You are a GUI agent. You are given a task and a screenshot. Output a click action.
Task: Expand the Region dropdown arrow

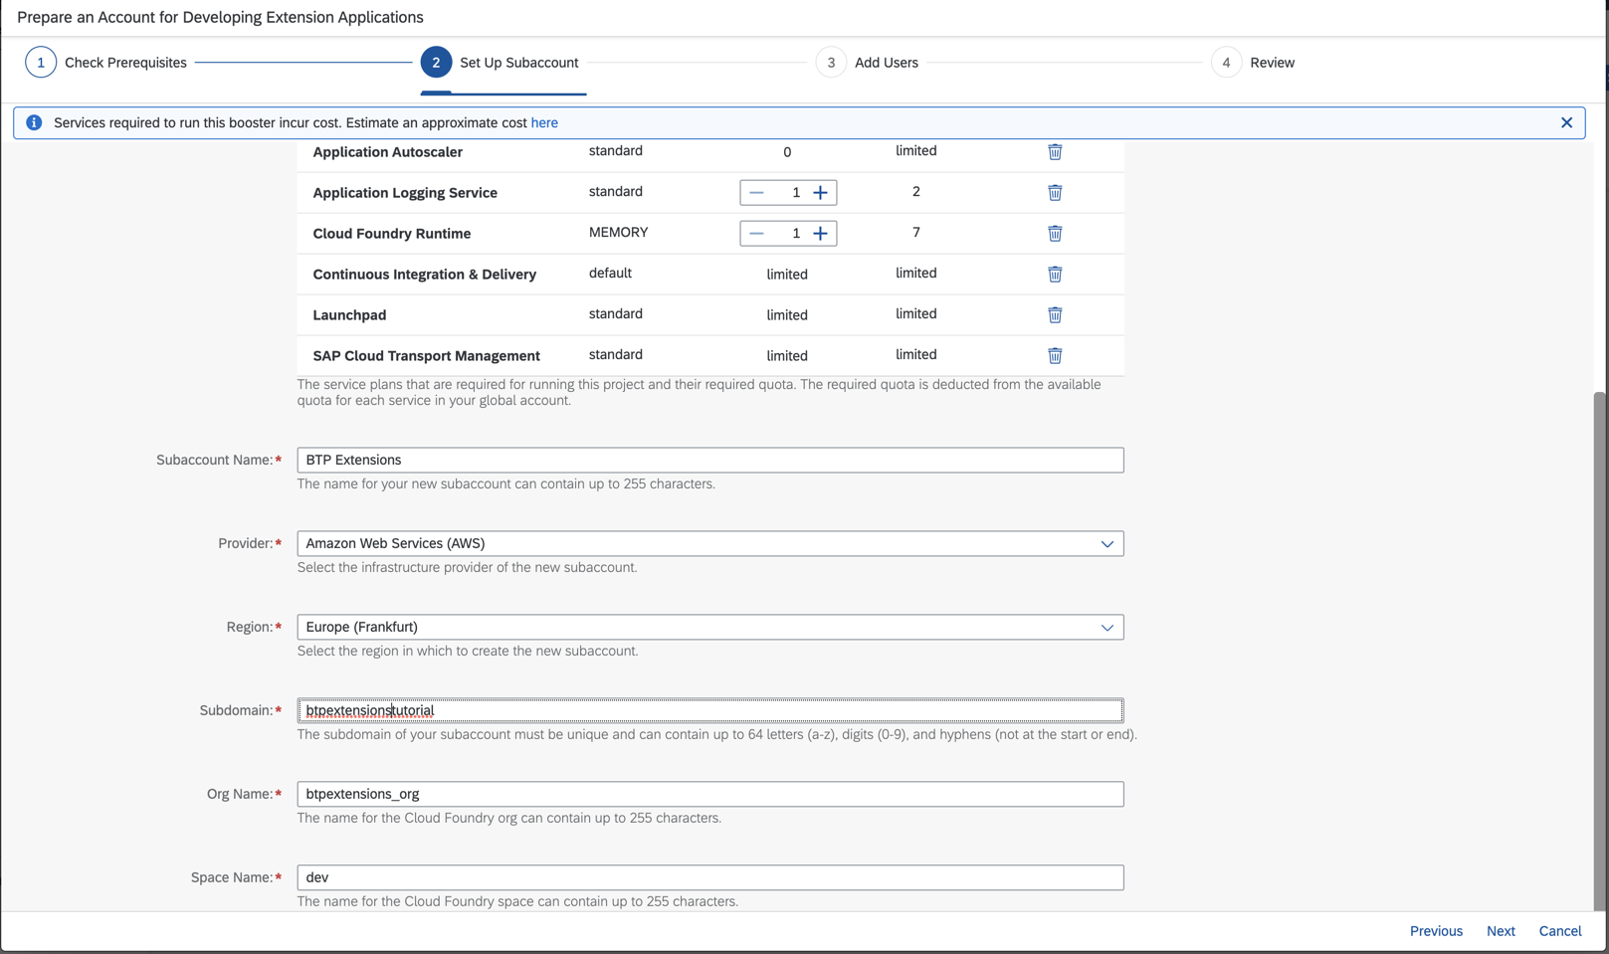tap(1106, 627)
